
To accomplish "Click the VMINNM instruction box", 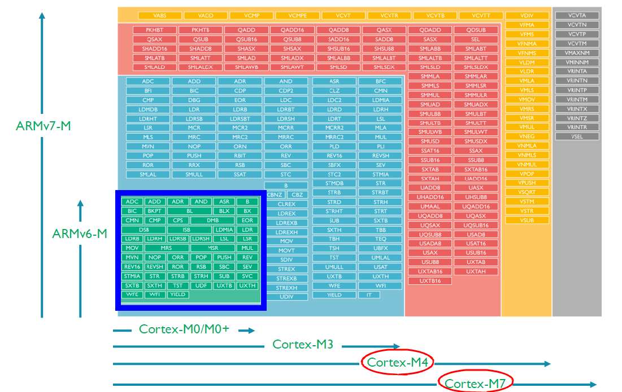I will 577,62.
